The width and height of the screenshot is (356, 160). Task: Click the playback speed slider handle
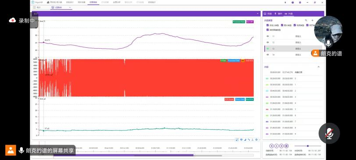(308, 146)
